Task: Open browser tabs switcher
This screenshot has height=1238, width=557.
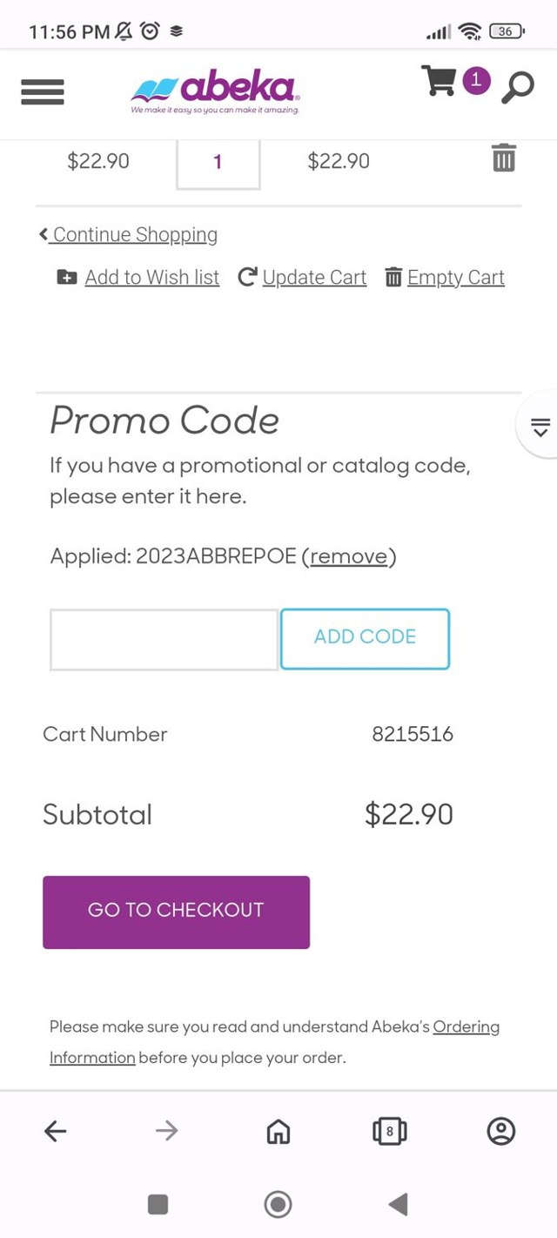Action: tap(390, 1131)
